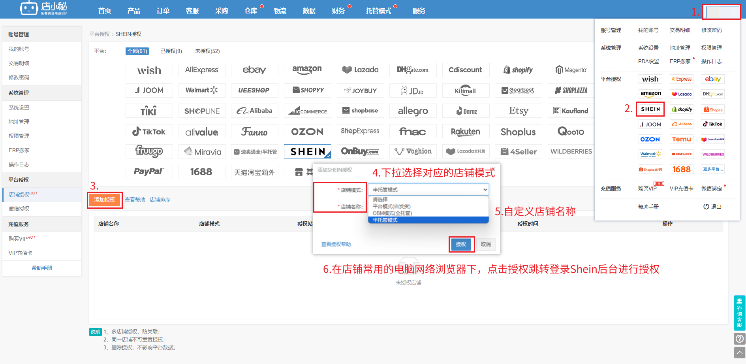Open the 财务 top menu
This screenshot has height=364, width=746.
(338, 11)
